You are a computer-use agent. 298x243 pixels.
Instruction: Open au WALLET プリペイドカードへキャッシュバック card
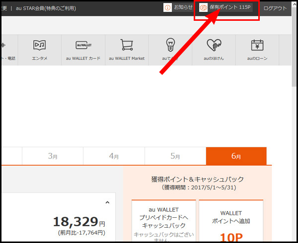164,221
